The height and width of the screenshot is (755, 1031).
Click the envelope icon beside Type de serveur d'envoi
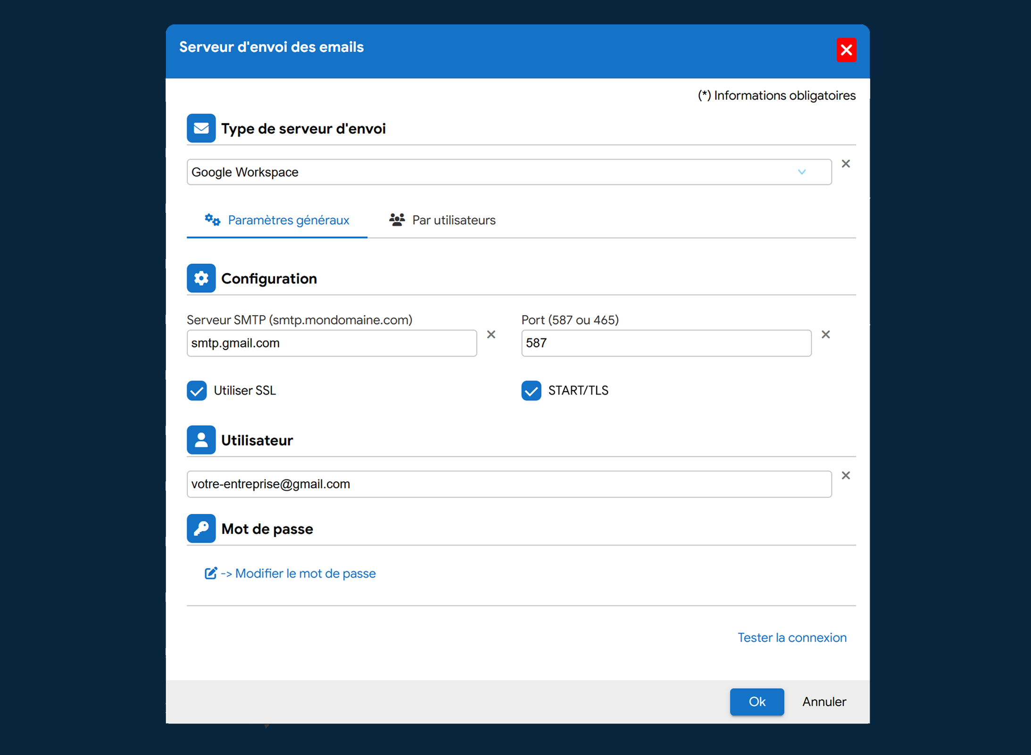[201, 128]
